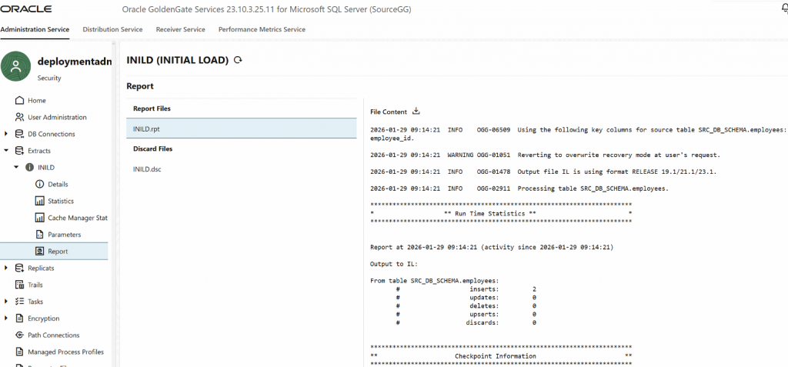Click the DB Connections database icon

pyautogui.click(x=19, y=134)
